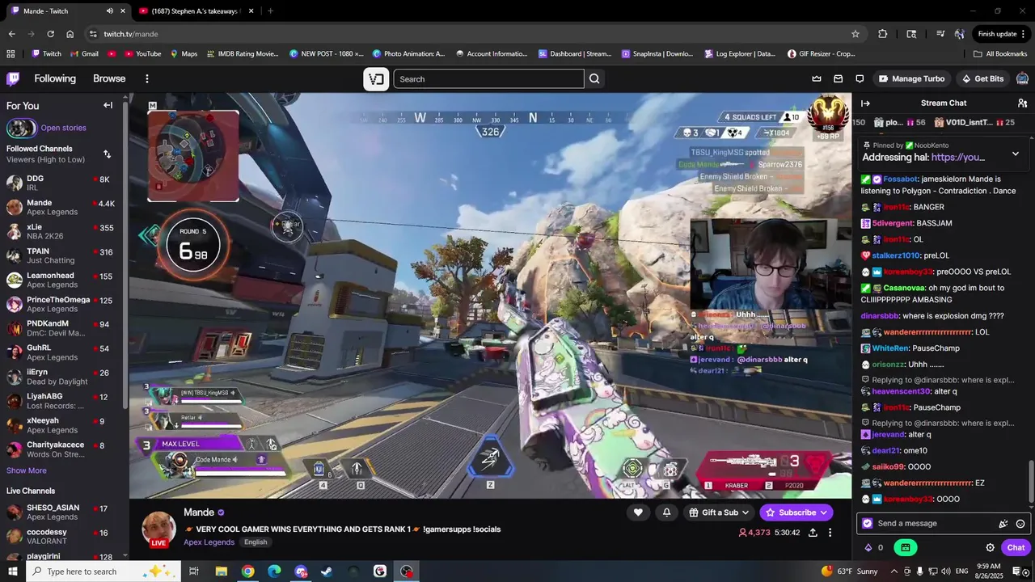Open the Twitch home logo
The height and width of the screenshot is (582, 1035).
pos(13,78)
